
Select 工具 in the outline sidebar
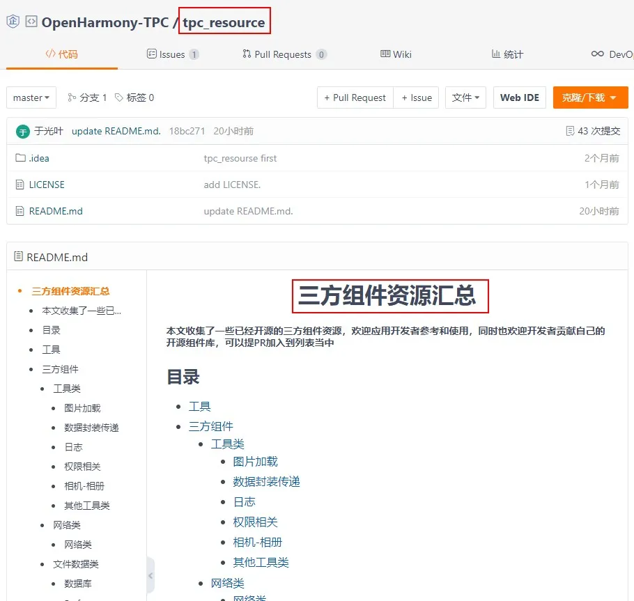pyautogui.click(x=52, y=349)
